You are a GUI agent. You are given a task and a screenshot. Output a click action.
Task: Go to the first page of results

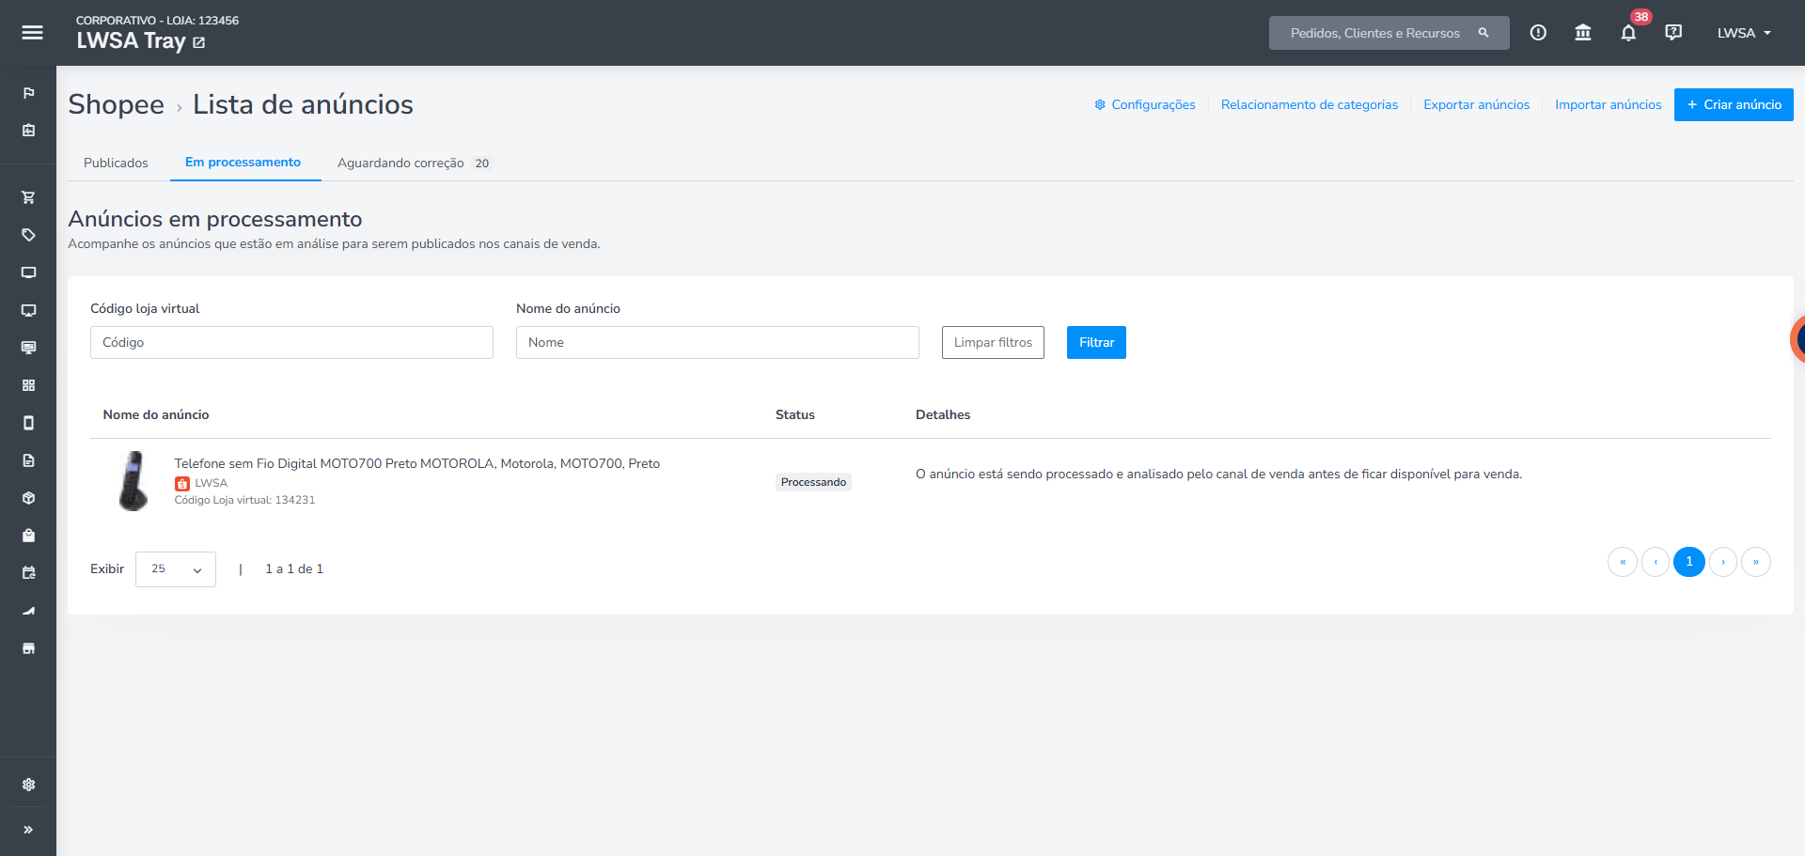(x=1623, y=562)
